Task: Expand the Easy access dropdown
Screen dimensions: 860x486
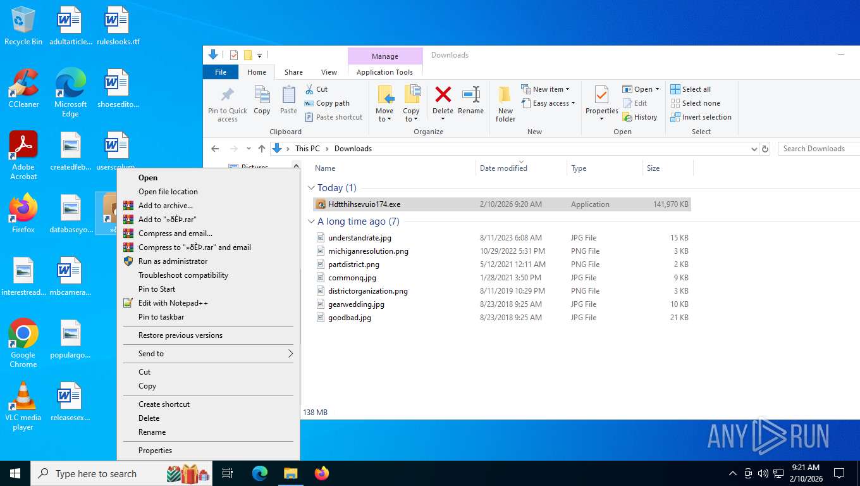Action: [573, 103]
